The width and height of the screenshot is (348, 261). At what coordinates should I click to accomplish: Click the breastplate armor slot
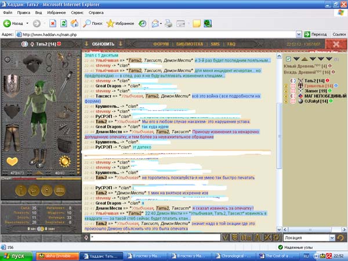[12, 85]
